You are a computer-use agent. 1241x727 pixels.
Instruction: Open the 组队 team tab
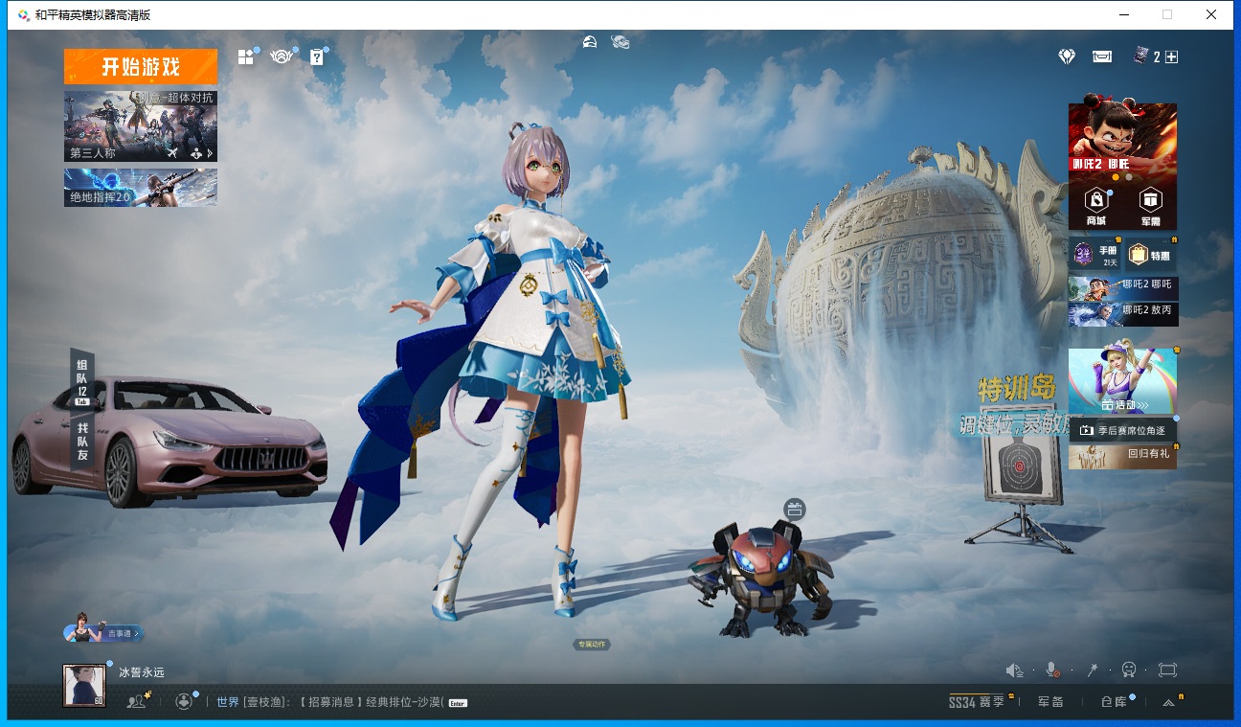pyautogui.click(x=82, y=379)
